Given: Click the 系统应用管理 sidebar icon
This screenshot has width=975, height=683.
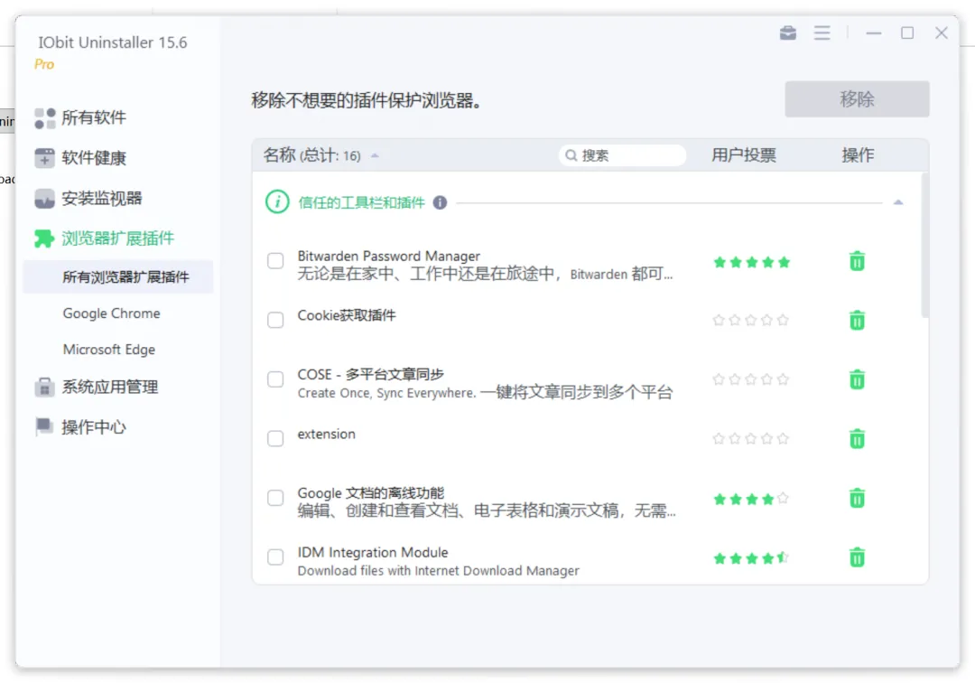Looking at the screenshot, I should [x=45, y=387].
